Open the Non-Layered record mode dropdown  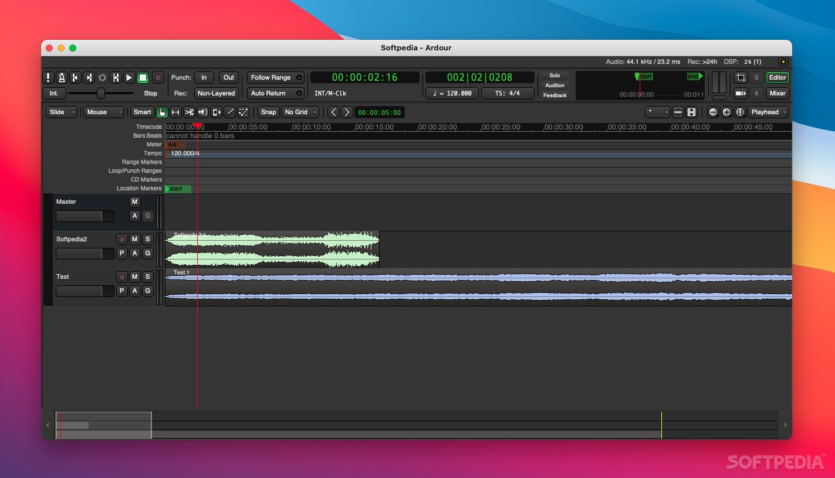tap(216, 93)
